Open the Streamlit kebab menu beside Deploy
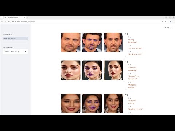 (x=172, y=27)
